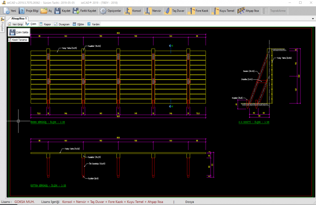Select the Nervür wall type
This screenshot has height=205, width=316.
pyautogui.click(x=154, y=11)
